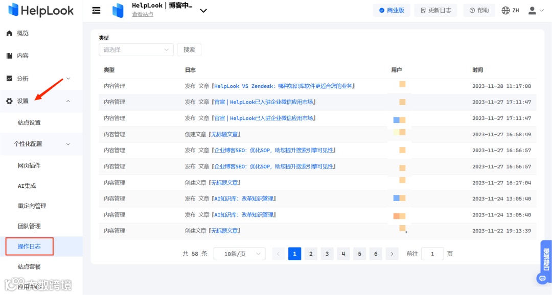The width and height of the screenshot is (552, 295).
Task: Click page 3 in pagination
Action: tap(327, 254)
